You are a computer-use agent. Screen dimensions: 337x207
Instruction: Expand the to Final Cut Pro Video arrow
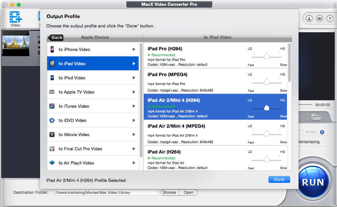[x=134, y=149]
